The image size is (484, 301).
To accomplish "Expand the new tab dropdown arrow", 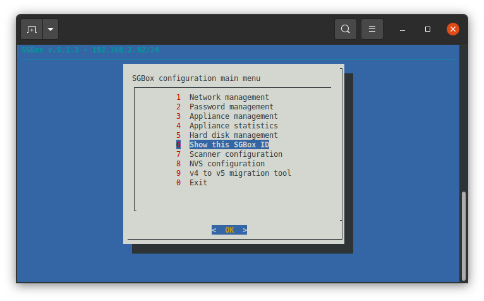I will [51, 29].
